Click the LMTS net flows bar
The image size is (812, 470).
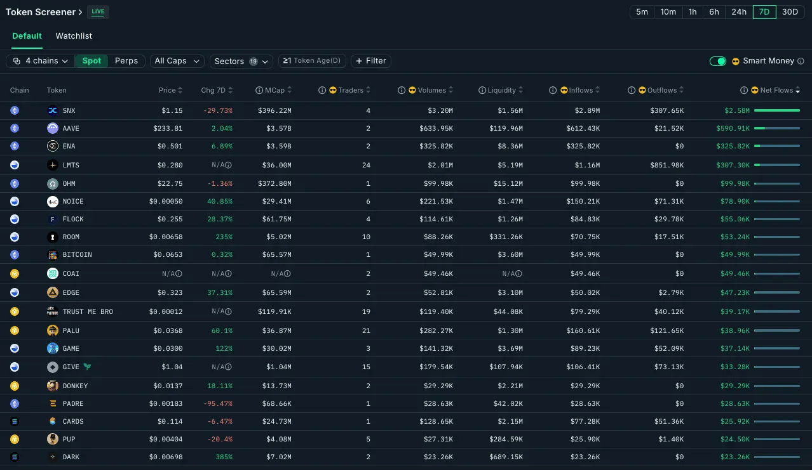pyautogui.click(x=777, y=165)
